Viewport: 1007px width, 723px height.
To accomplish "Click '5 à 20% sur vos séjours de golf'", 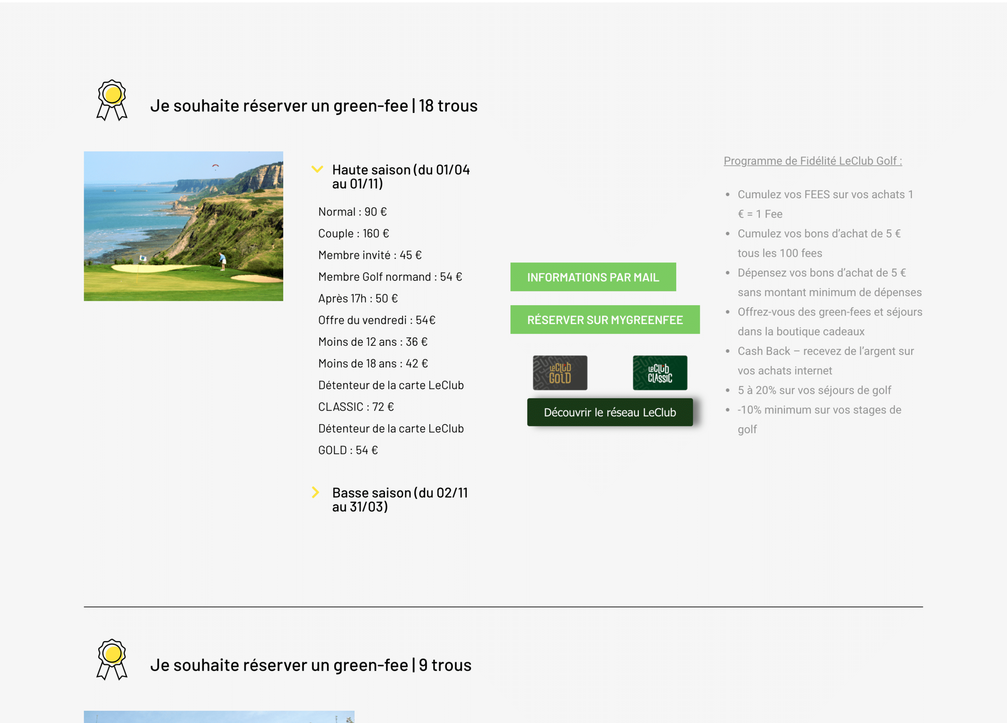I will (x=814, y=390).
